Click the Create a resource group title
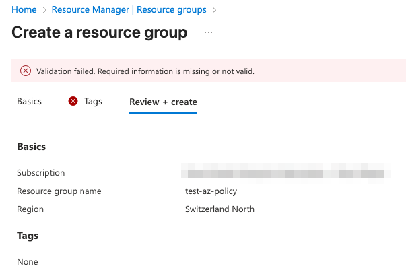Screen dimensions: 406x274 [x=100, y=32]
